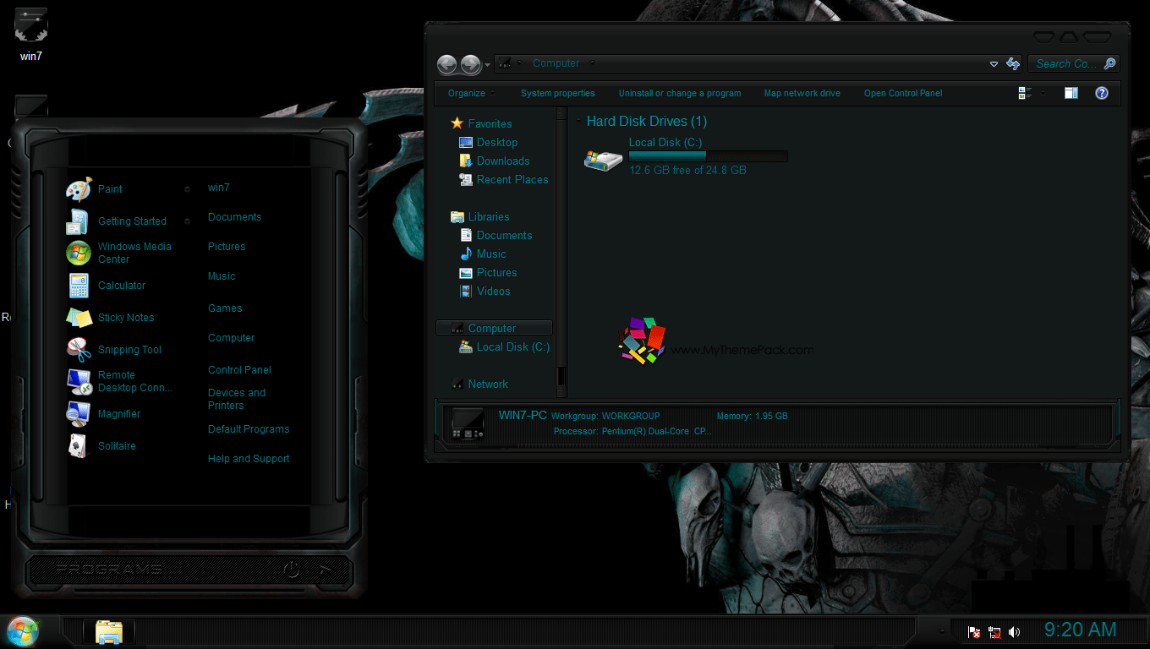1150x649 pixels.
Task: Open Music in Start menu
Action: click(x=222, y=276)
